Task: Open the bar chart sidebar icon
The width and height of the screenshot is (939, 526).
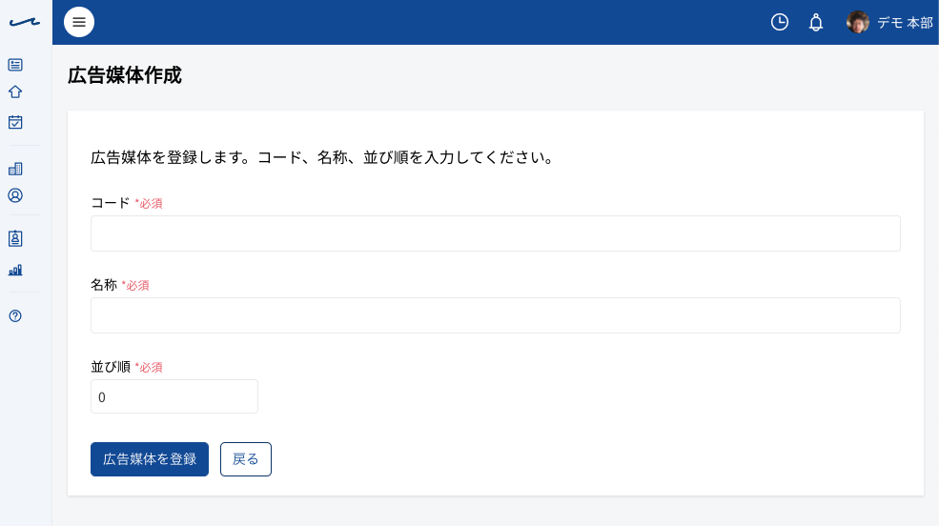Action: 15,271
